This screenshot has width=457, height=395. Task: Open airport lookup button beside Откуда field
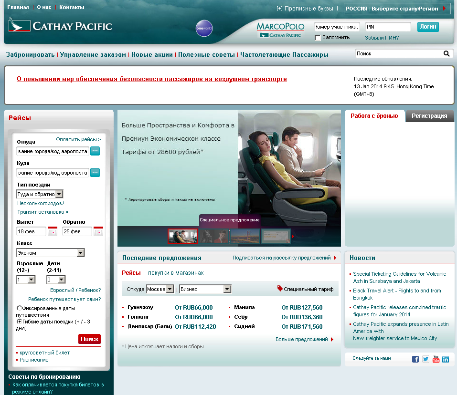point(95,151)
